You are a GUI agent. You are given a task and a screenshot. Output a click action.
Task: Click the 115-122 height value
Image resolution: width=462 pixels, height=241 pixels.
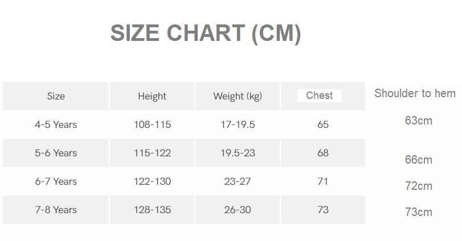click(x=152, y=153)
